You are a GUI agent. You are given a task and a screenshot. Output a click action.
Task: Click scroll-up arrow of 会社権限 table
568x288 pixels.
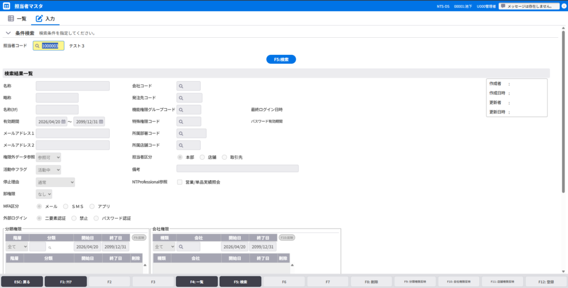coord(292,265)
